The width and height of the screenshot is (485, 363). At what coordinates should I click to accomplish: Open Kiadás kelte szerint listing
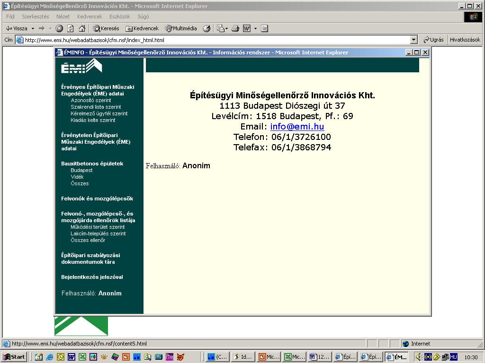(x=93, y=120)
